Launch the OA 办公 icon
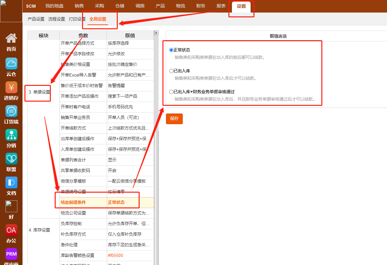This screenshot has width=387, height=265. pyautogui.click(x=11, y=230)
